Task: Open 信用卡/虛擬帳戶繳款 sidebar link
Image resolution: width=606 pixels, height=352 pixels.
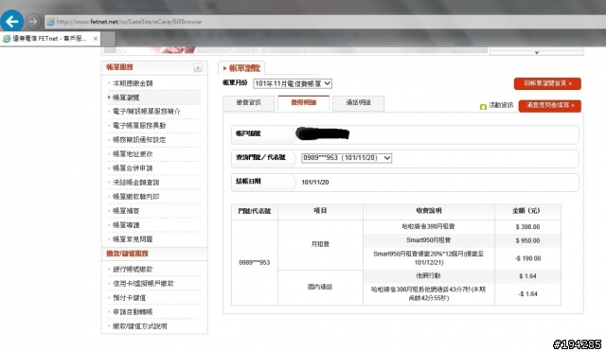Action: pyautogui.click(x=143, y=284)
